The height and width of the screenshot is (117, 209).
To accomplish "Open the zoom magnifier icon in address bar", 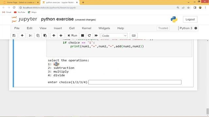I will click(x=178, y=8).
